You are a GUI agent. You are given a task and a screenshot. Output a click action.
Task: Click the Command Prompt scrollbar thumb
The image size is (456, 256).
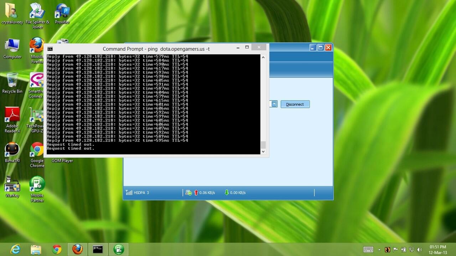(x=263, y=145)
